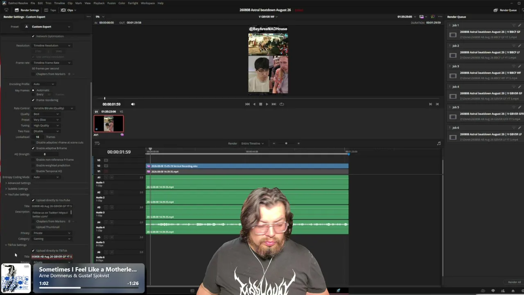
Task: Click the Render All button
Action: coord(515,282)
